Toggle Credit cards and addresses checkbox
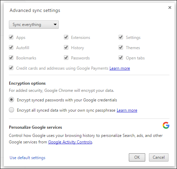 (11, 68)
